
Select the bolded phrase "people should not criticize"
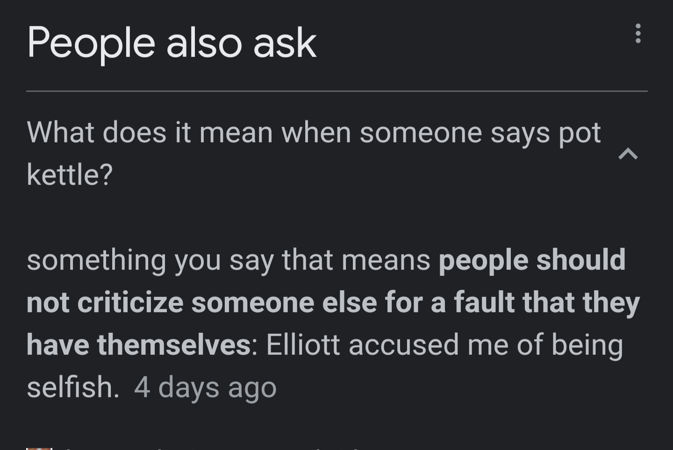[531, 260]
